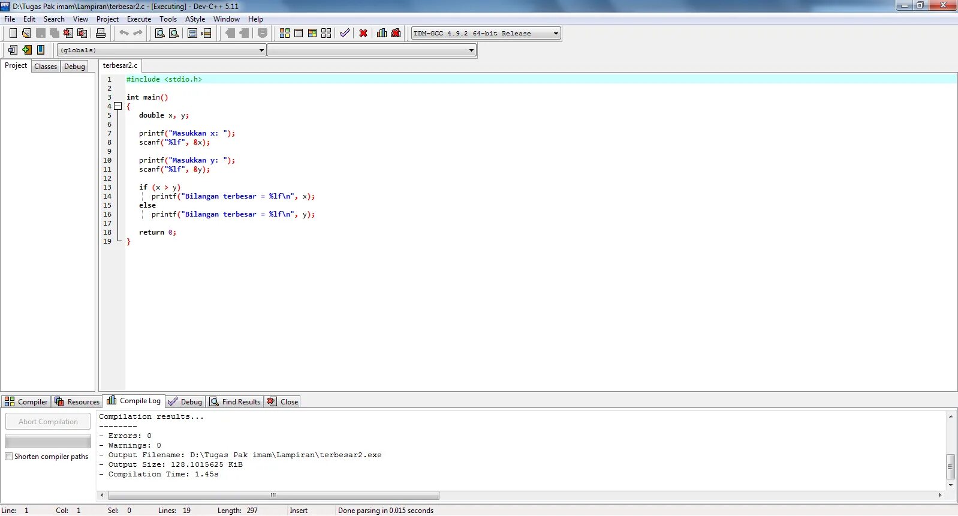Click the green plus Toggle Bookmarks icon
Image resolution: width=958 pixels, height=516 pixels.
pyautogui.click(x=26, y=50)
